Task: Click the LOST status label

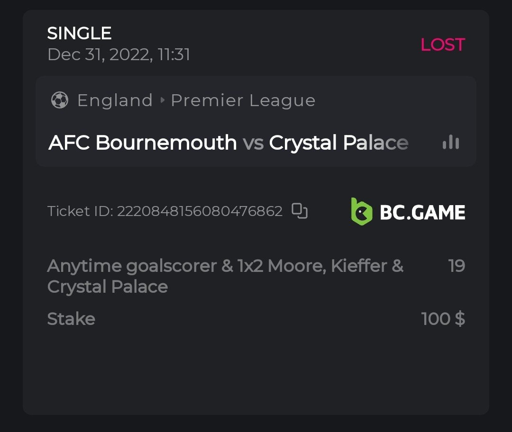Action: pos(443,45)
